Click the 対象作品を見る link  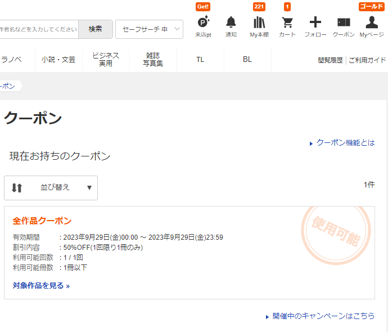point(41,286)
